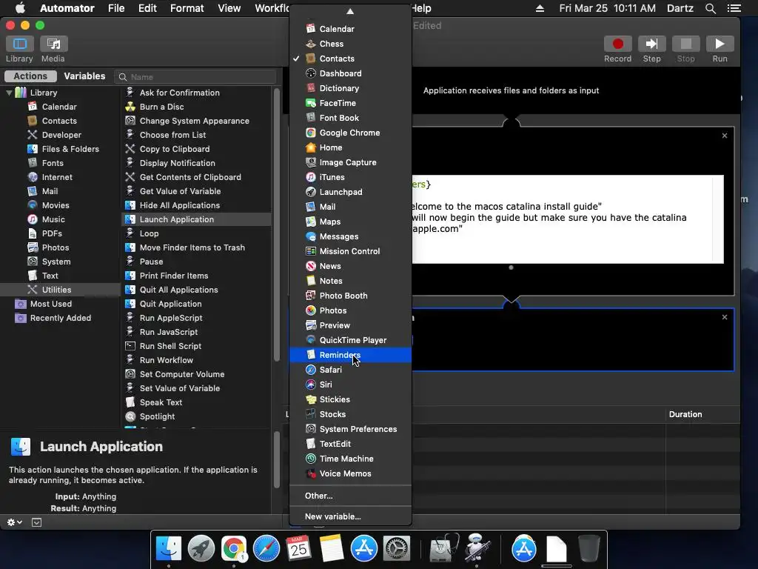Switch to the Actions tab
The height and width of the screenshot is (569, 758).
click(30, 76)
